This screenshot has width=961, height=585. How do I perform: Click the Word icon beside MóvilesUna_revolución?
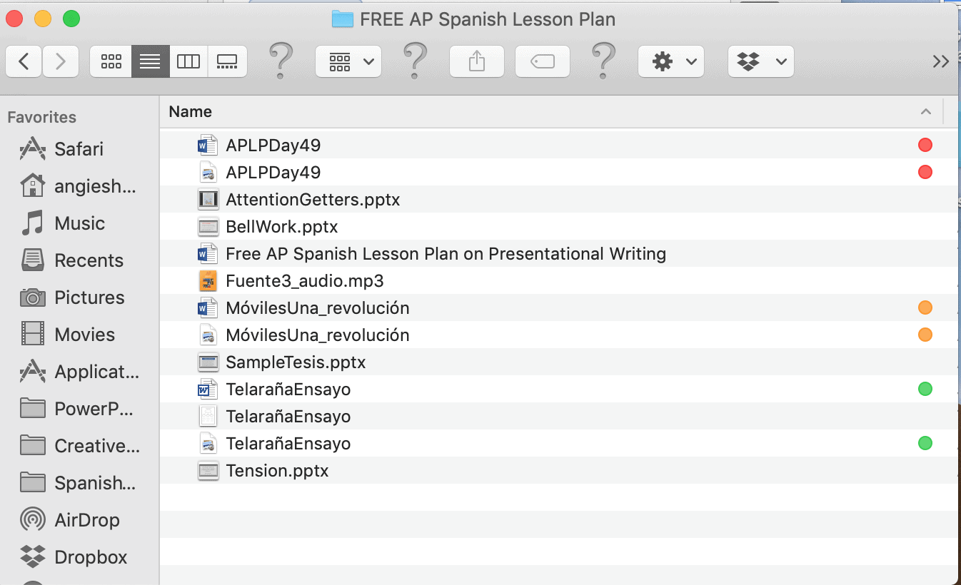pyautogui.click(x=208, y=307)
